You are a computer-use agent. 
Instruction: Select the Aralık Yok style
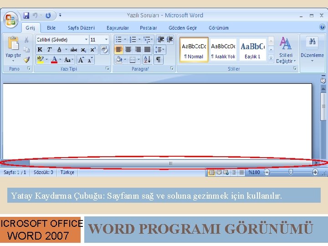223,50
